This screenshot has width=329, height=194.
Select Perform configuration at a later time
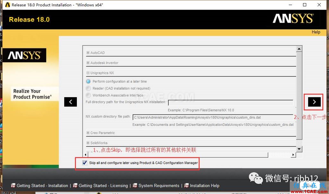click(88, 81)
